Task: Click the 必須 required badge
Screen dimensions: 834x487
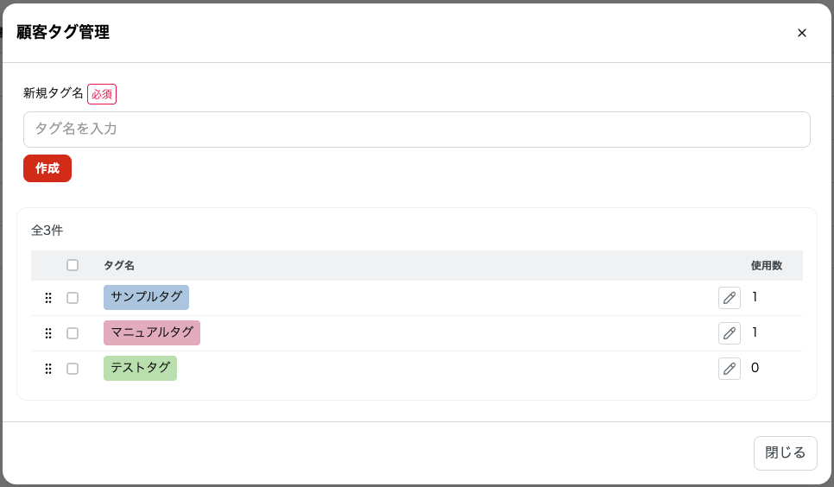Action: click(x=102, y=94)
